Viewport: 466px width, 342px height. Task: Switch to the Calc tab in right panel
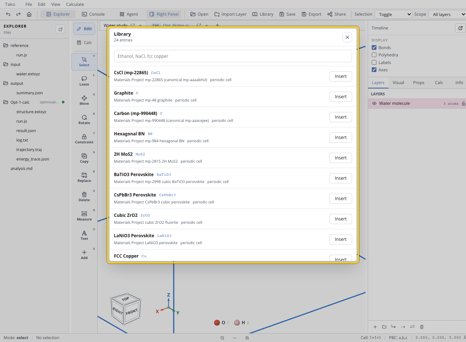439,83
